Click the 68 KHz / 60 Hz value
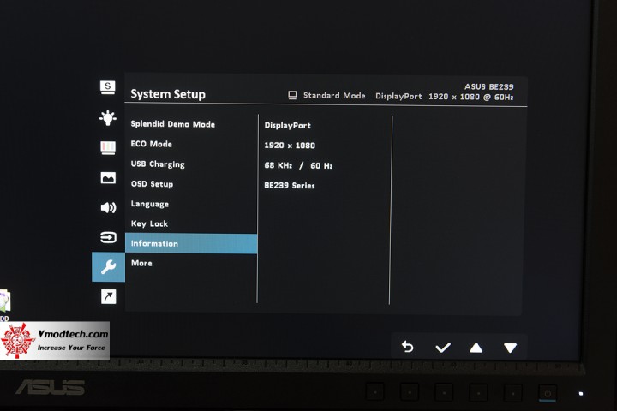Viewport: 617px width, 411px height. point(299,165)
